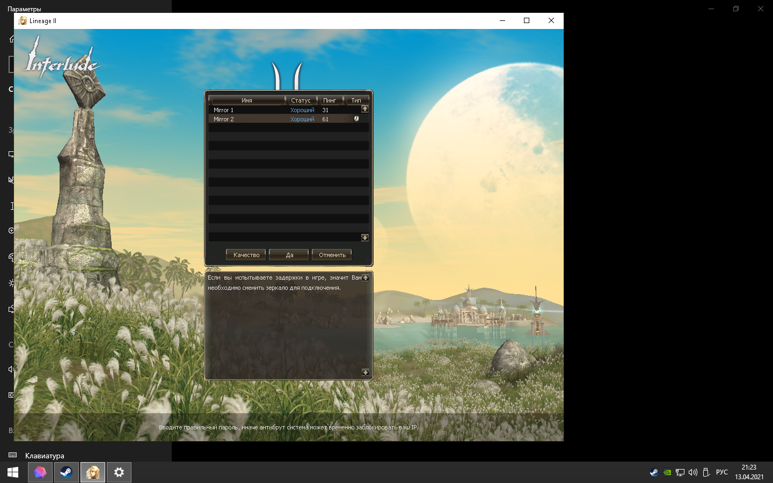Sort servers by the Тип column header
The image size is (773, 483).
pyautogui.click(x=356, y=100)
